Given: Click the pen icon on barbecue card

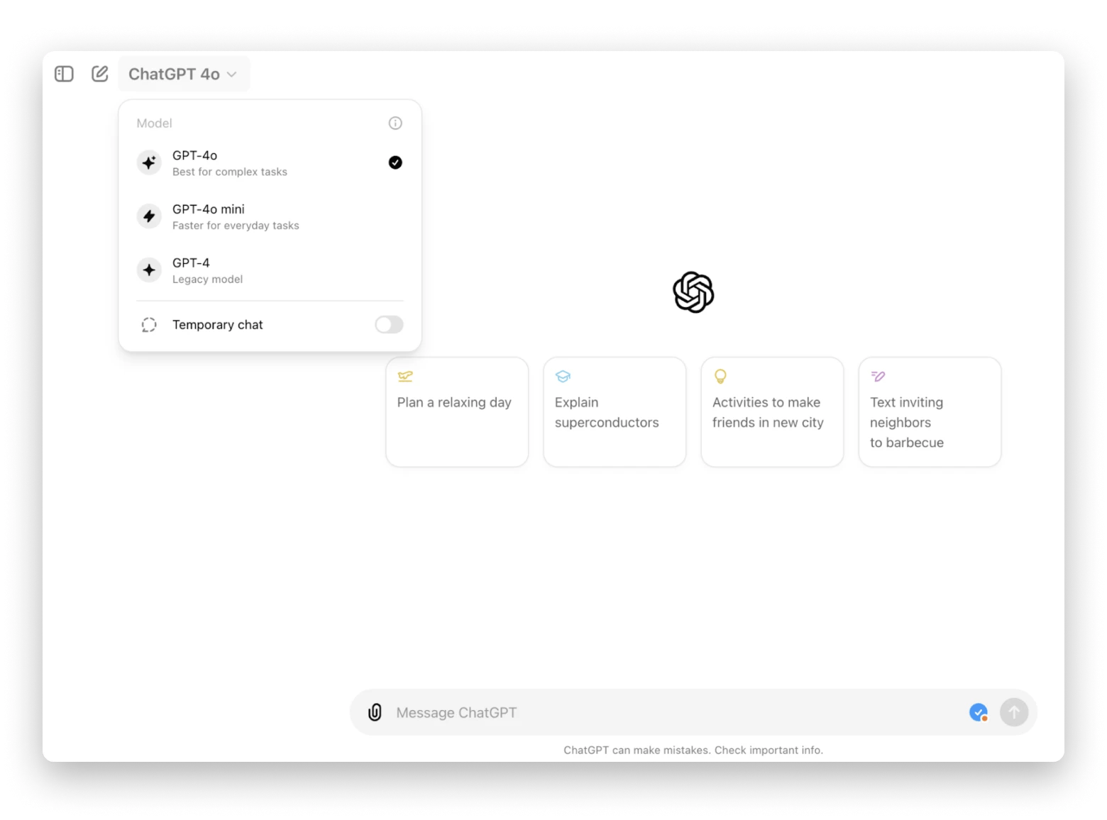Looking at the screenshot, I should point(878,377).
